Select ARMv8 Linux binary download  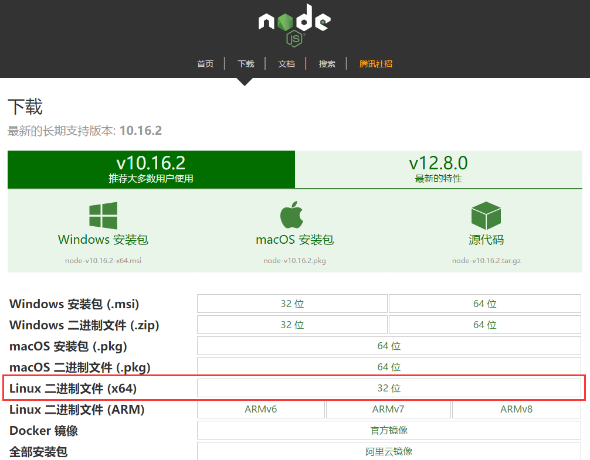click(517, 409)
